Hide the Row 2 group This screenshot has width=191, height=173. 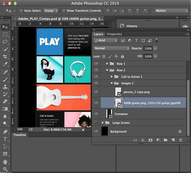pos(96,70)
